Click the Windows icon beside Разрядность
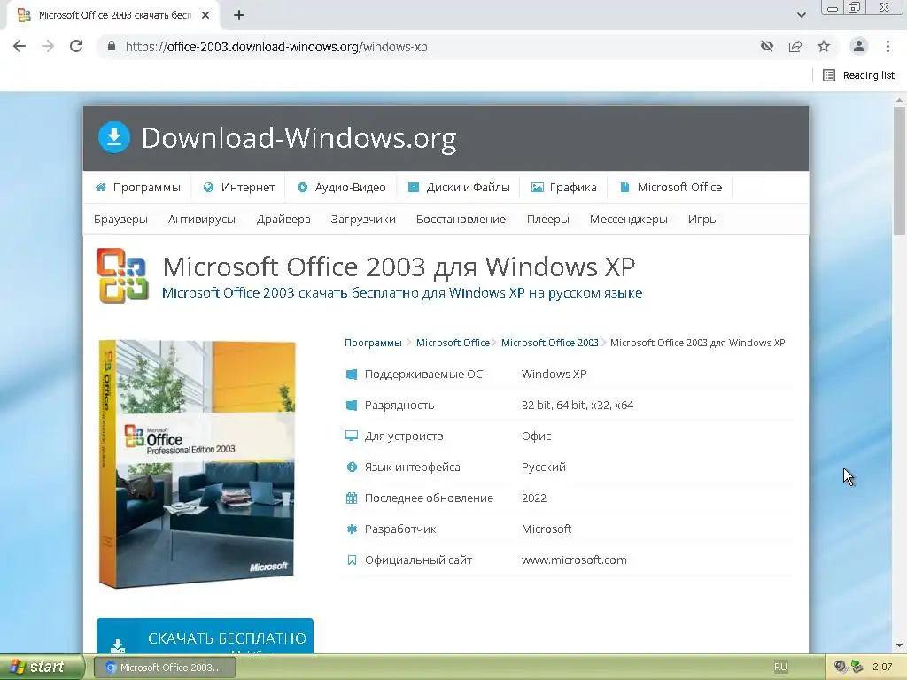This screenshot has height=680, width=907. (351, 406)
